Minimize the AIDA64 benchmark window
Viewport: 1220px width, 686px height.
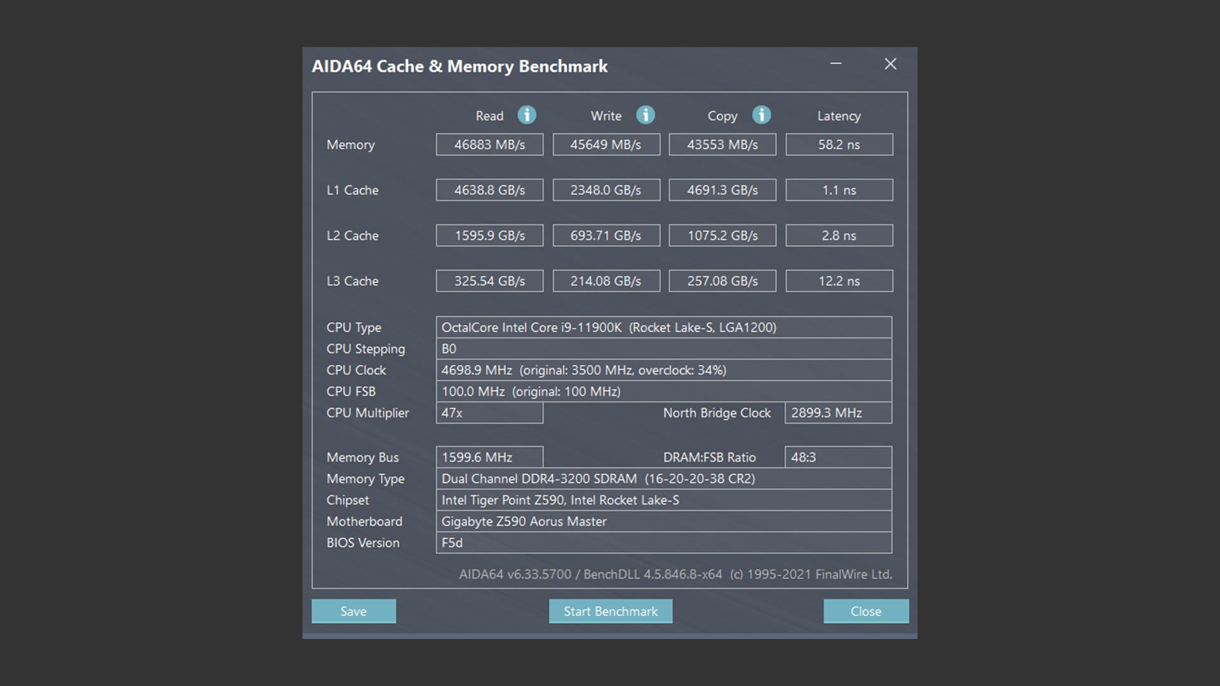click(836, 64)
